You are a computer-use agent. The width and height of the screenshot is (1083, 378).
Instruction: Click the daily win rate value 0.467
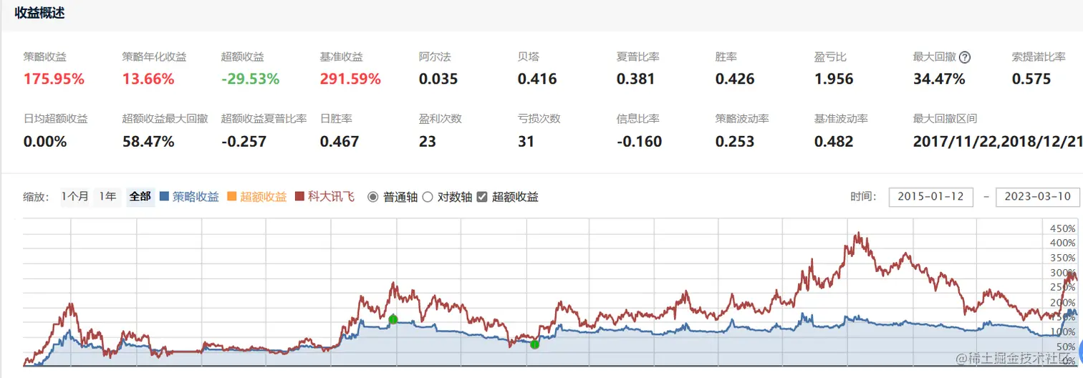point(340,141)
